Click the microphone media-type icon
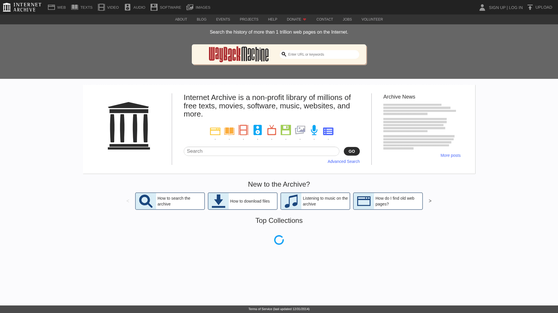This screenshot has height=313, width=558. click(314, 130)
